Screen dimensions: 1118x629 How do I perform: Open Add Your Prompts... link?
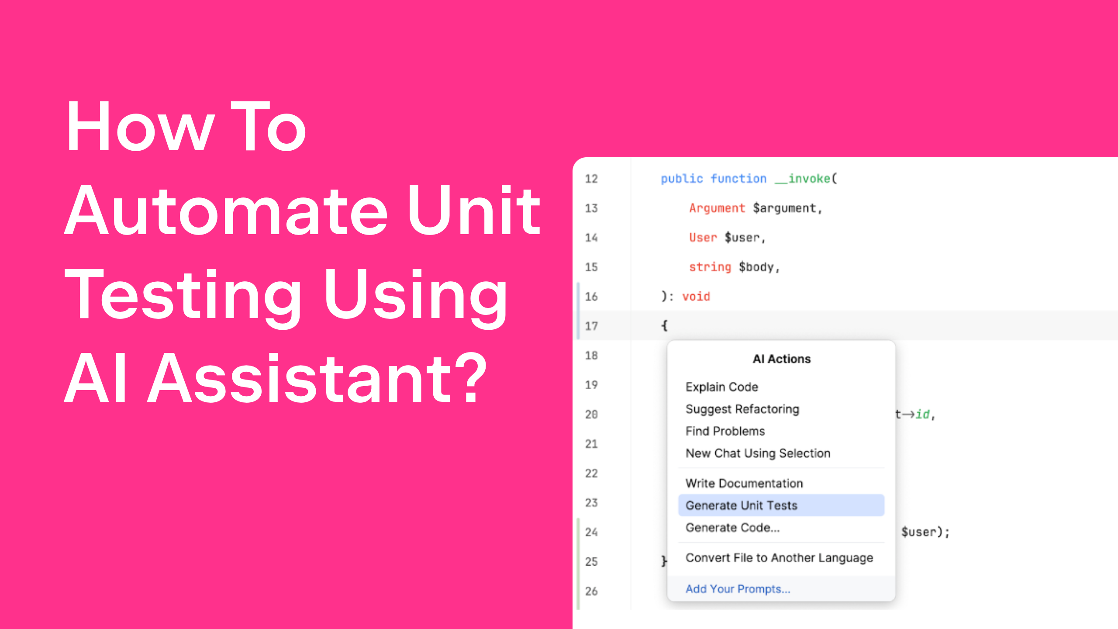pos(738,589)
